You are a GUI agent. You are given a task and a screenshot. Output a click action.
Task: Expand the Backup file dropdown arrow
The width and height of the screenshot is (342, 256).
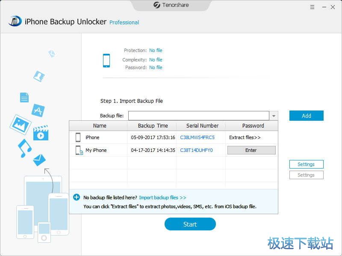274,116
